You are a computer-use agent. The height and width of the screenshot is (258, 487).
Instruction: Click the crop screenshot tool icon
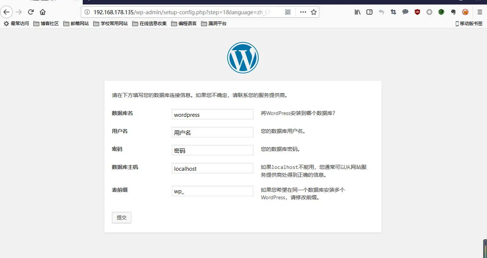393,12
